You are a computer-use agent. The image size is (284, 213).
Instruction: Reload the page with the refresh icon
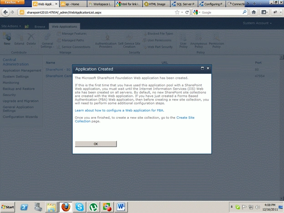pos(187,12)
